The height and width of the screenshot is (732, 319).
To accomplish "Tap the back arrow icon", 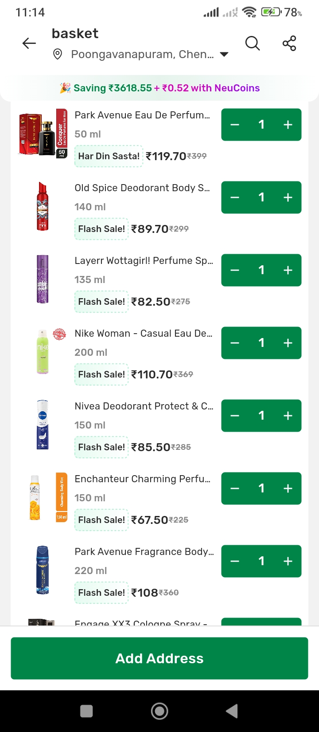I will [x=29, y=43].
